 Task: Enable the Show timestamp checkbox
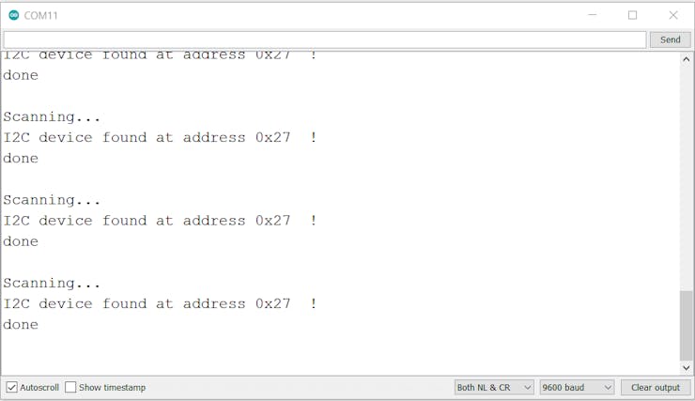point(70,387)
